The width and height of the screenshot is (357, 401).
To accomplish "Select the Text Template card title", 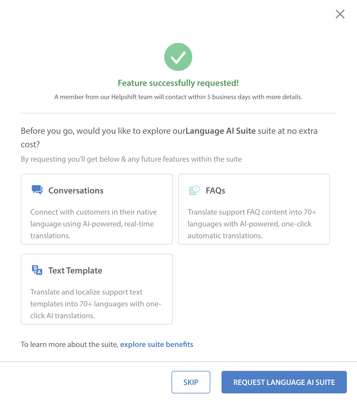I will click(75, 271).
